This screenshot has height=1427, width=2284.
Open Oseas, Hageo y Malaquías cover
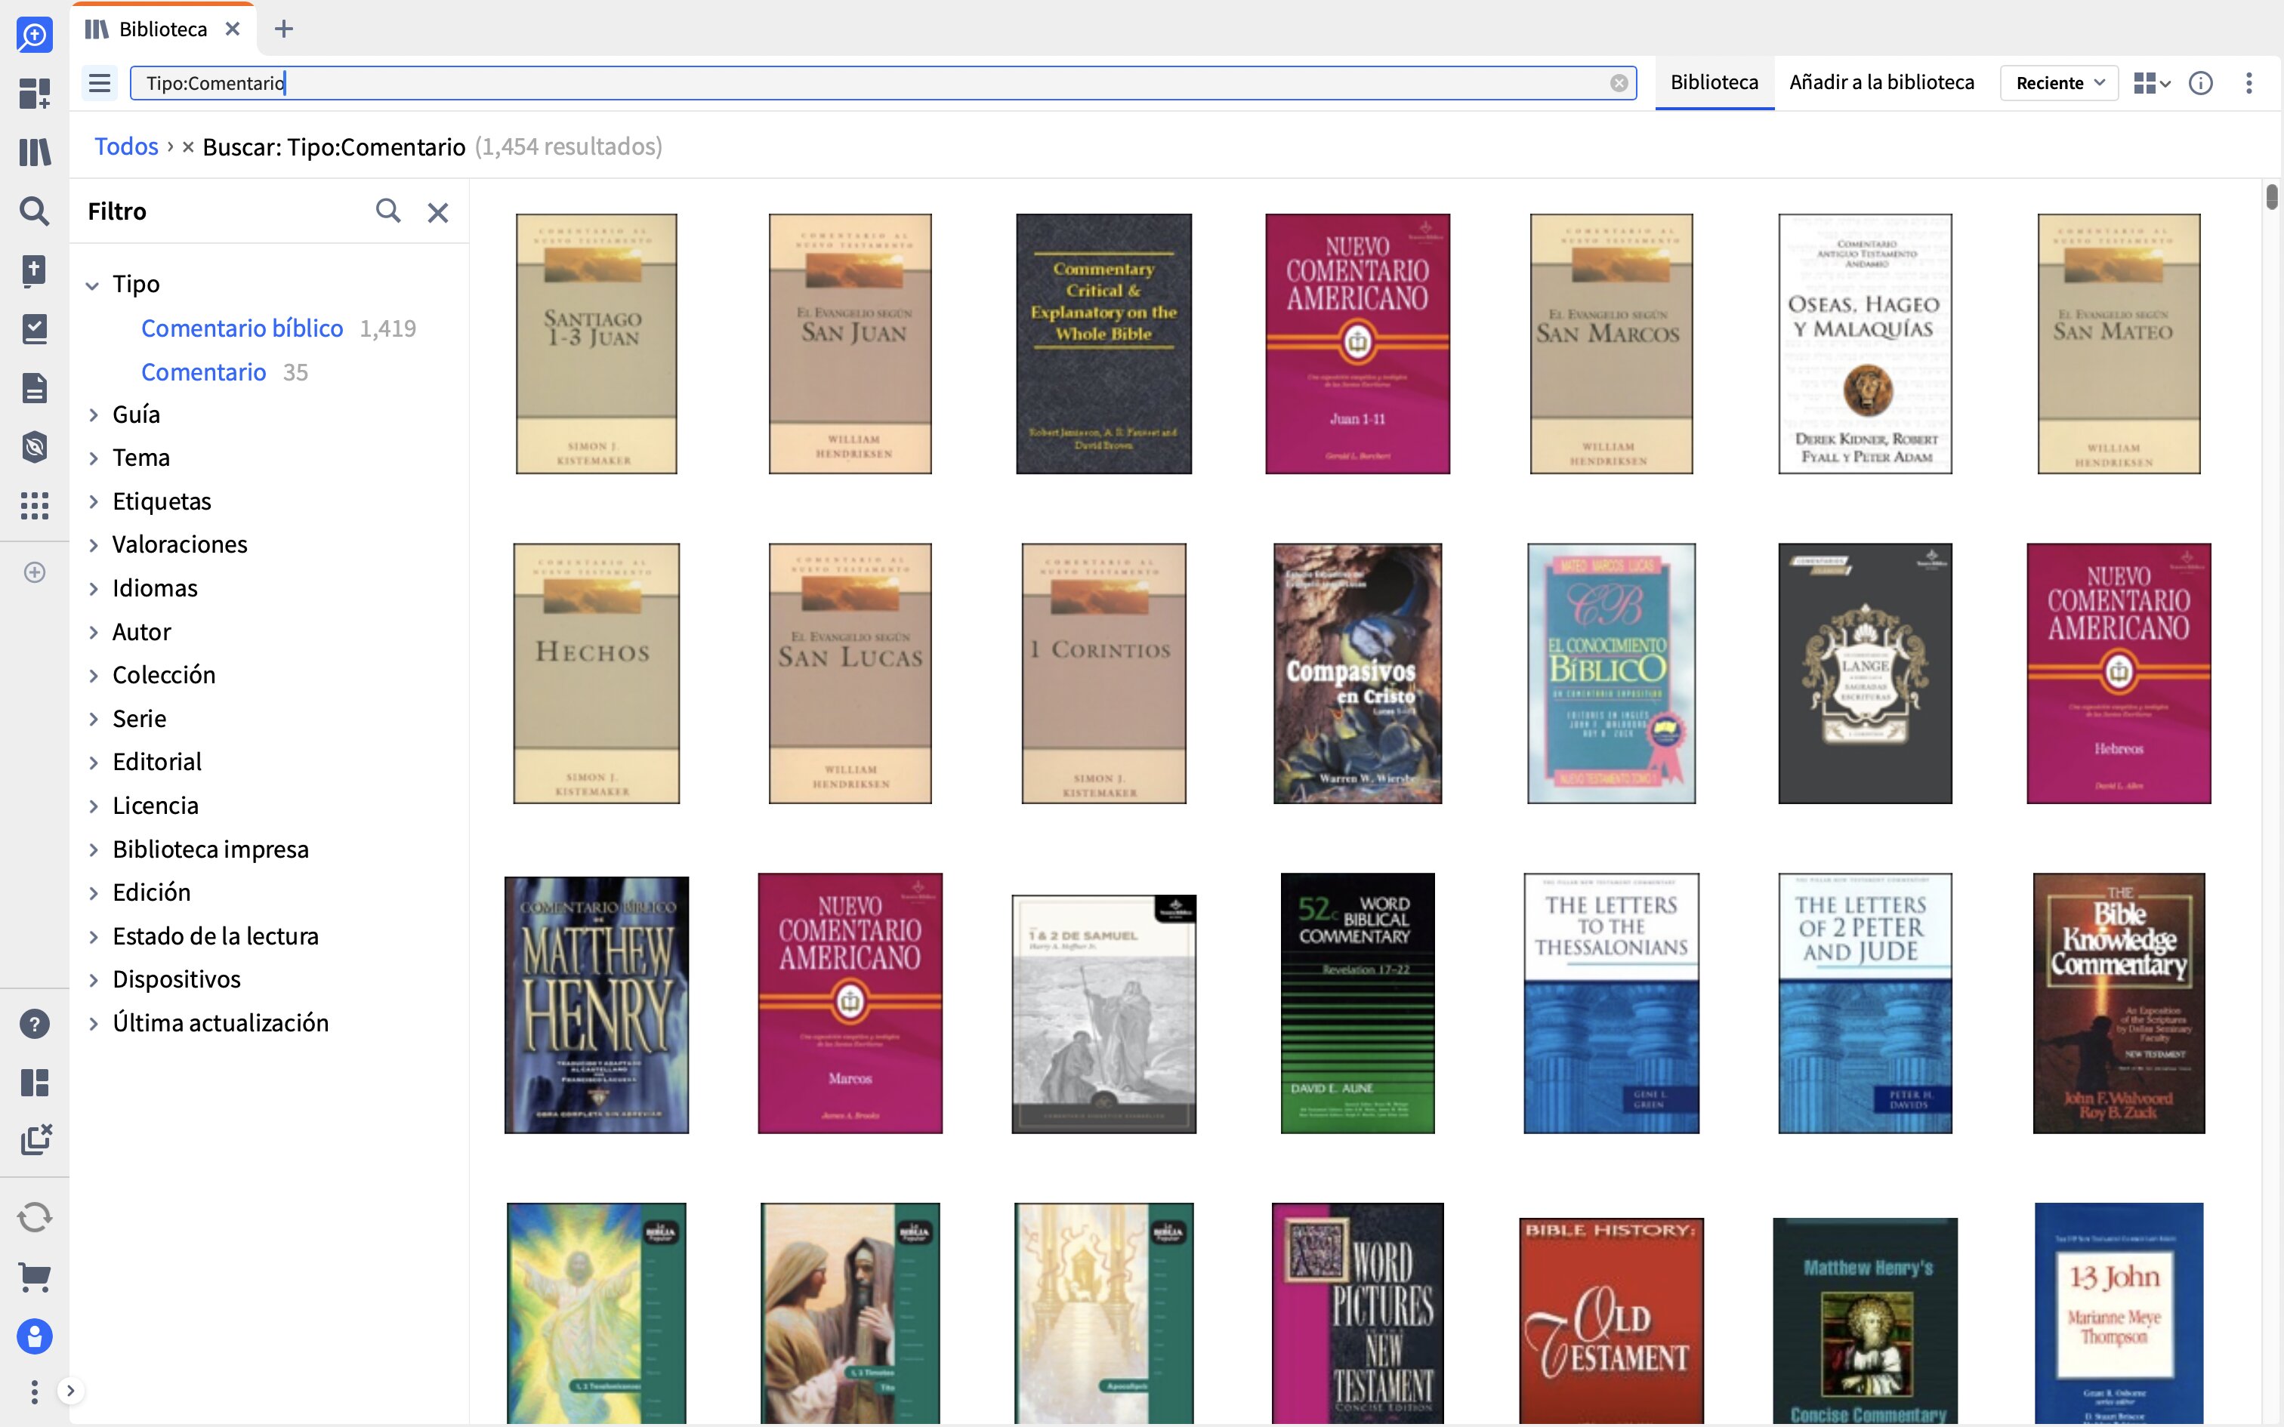pos(1865,344)
